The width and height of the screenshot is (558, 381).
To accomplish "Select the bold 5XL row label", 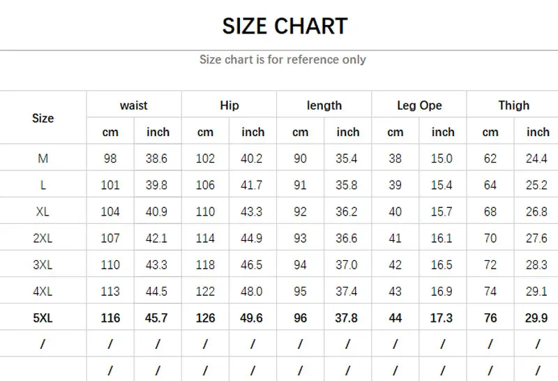I will tap(43, 318).
